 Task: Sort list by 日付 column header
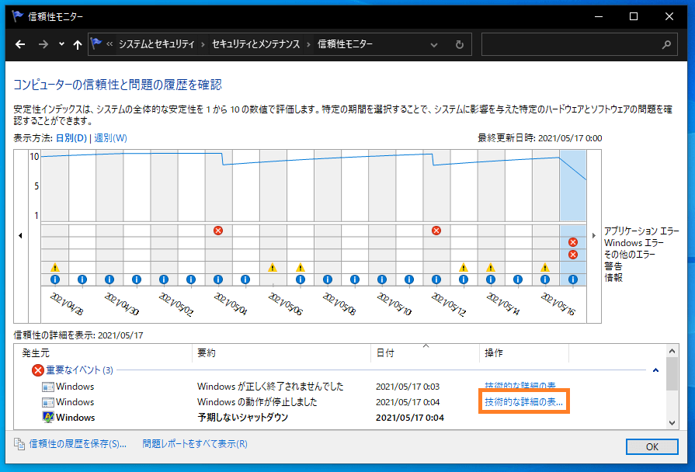click(x=386, y=353)
